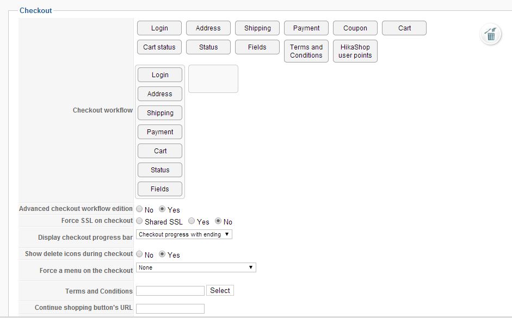Viewport: 512px width, 318px height.
Task: Click the empty workflow step box
Action: pyautogui.click(x=213, y=79)
